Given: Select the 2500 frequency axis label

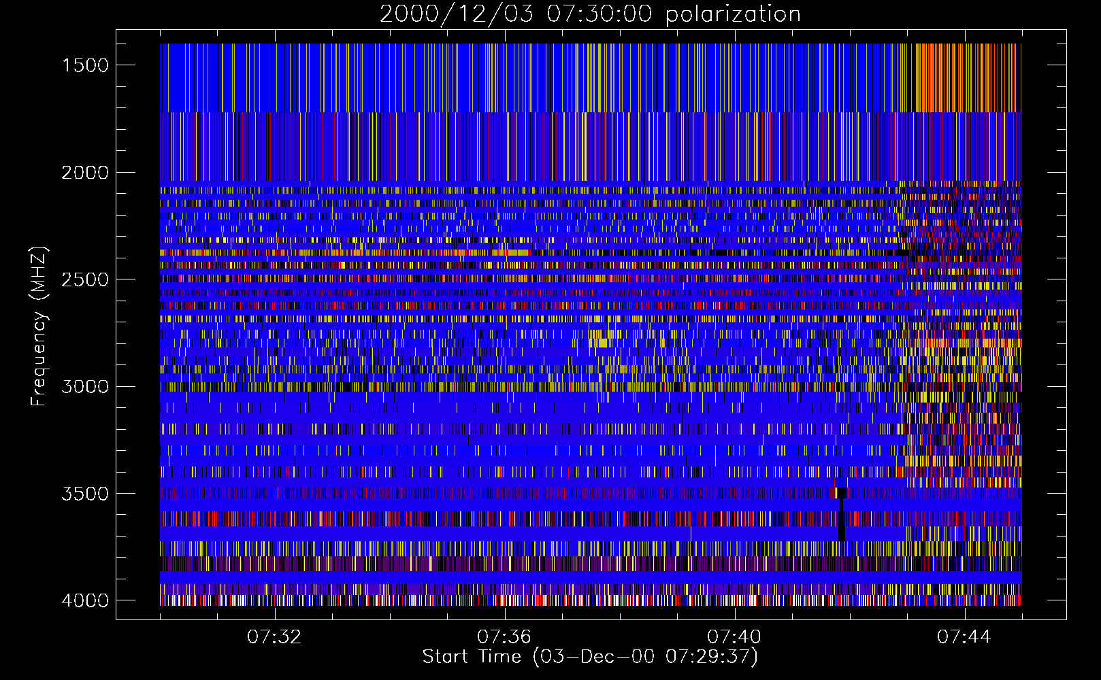Looking at the screenshot, I should 85,279.
